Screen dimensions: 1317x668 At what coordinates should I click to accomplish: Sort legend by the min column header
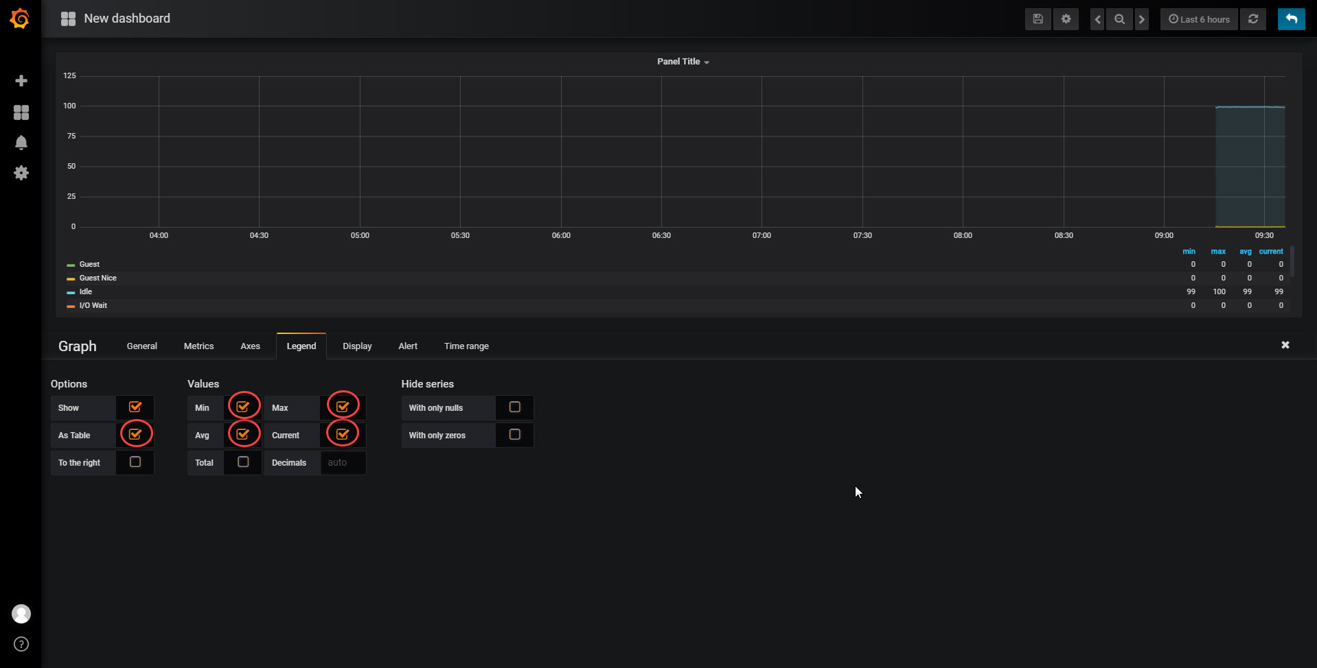click(x=1189, y=252)
